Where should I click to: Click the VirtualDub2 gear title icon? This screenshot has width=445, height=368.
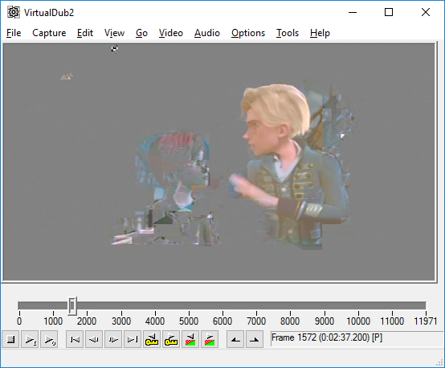tap(14, 13)
